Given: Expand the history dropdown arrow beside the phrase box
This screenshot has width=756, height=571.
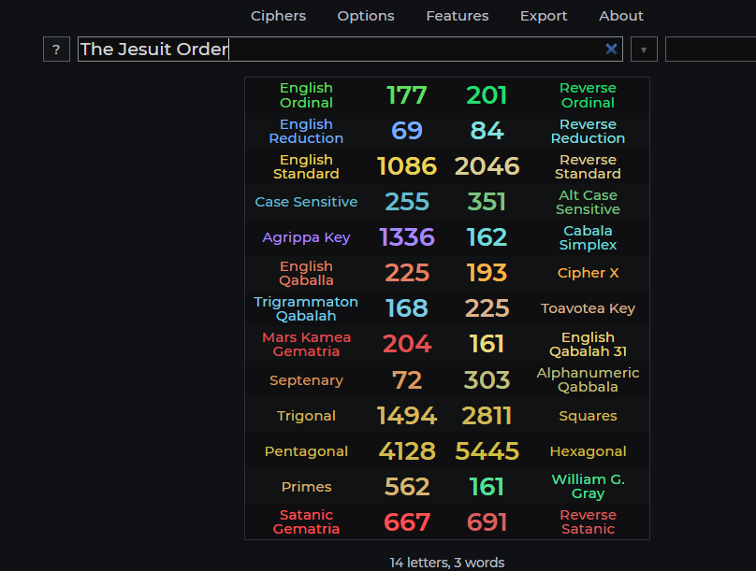Looking at the screenshot, I should (x=644, y=50).
